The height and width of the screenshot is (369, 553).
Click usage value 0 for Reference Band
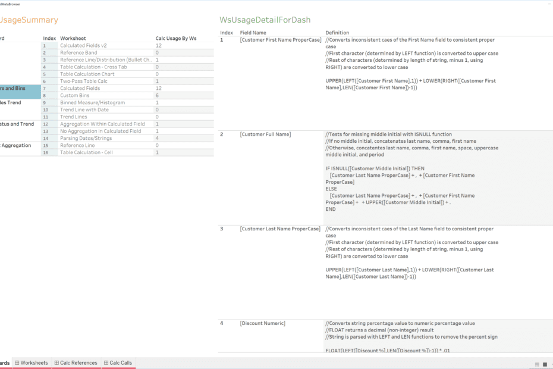(157, 52)
